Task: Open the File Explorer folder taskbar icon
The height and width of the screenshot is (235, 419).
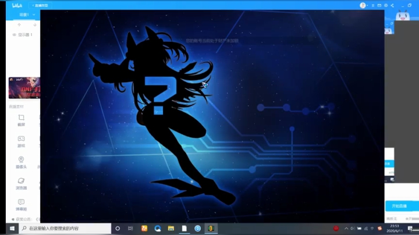Action: (171, 229)
